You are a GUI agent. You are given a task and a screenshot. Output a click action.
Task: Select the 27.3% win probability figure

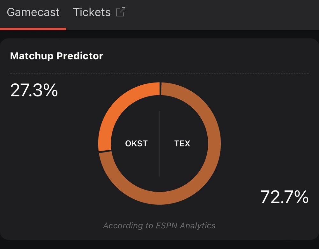click(x=34, y=90)
